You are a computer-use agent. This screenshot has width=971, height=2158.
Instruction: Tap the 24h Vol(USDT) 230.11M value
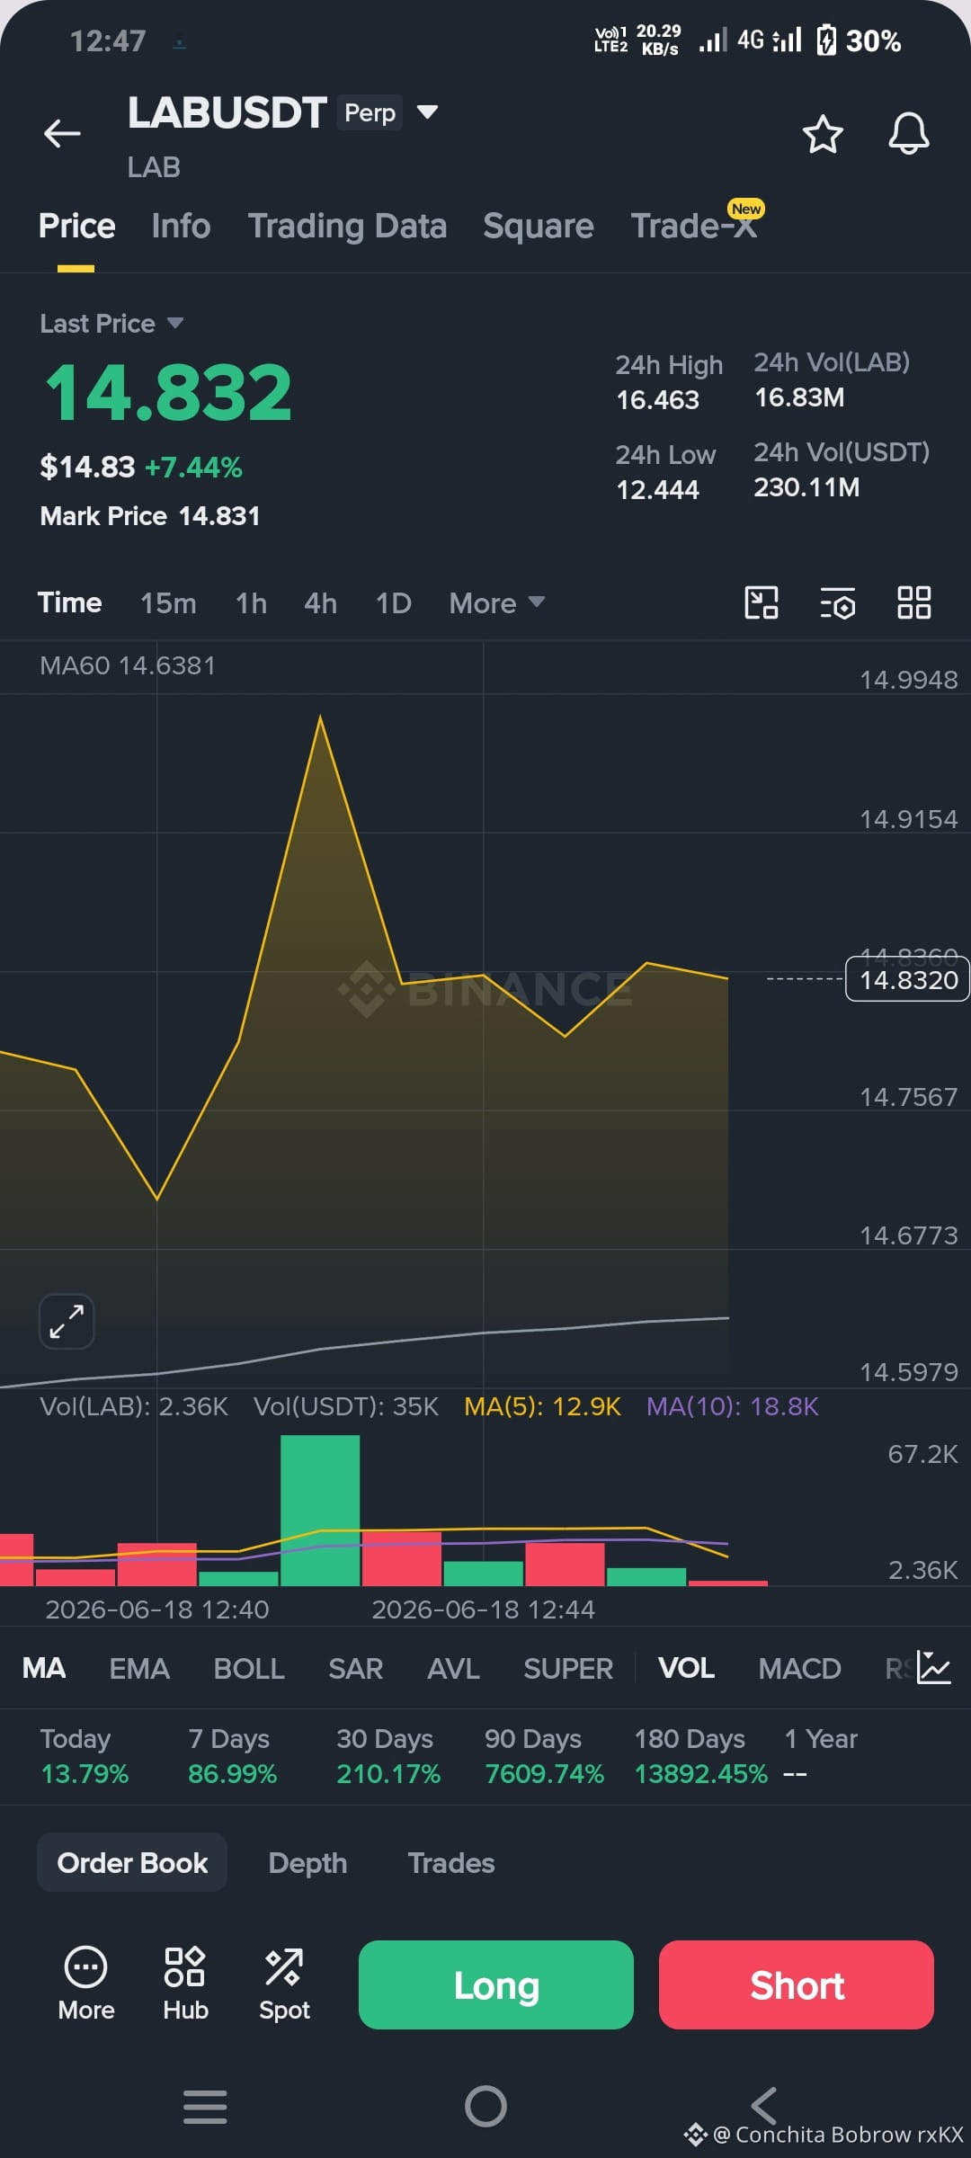806,487
